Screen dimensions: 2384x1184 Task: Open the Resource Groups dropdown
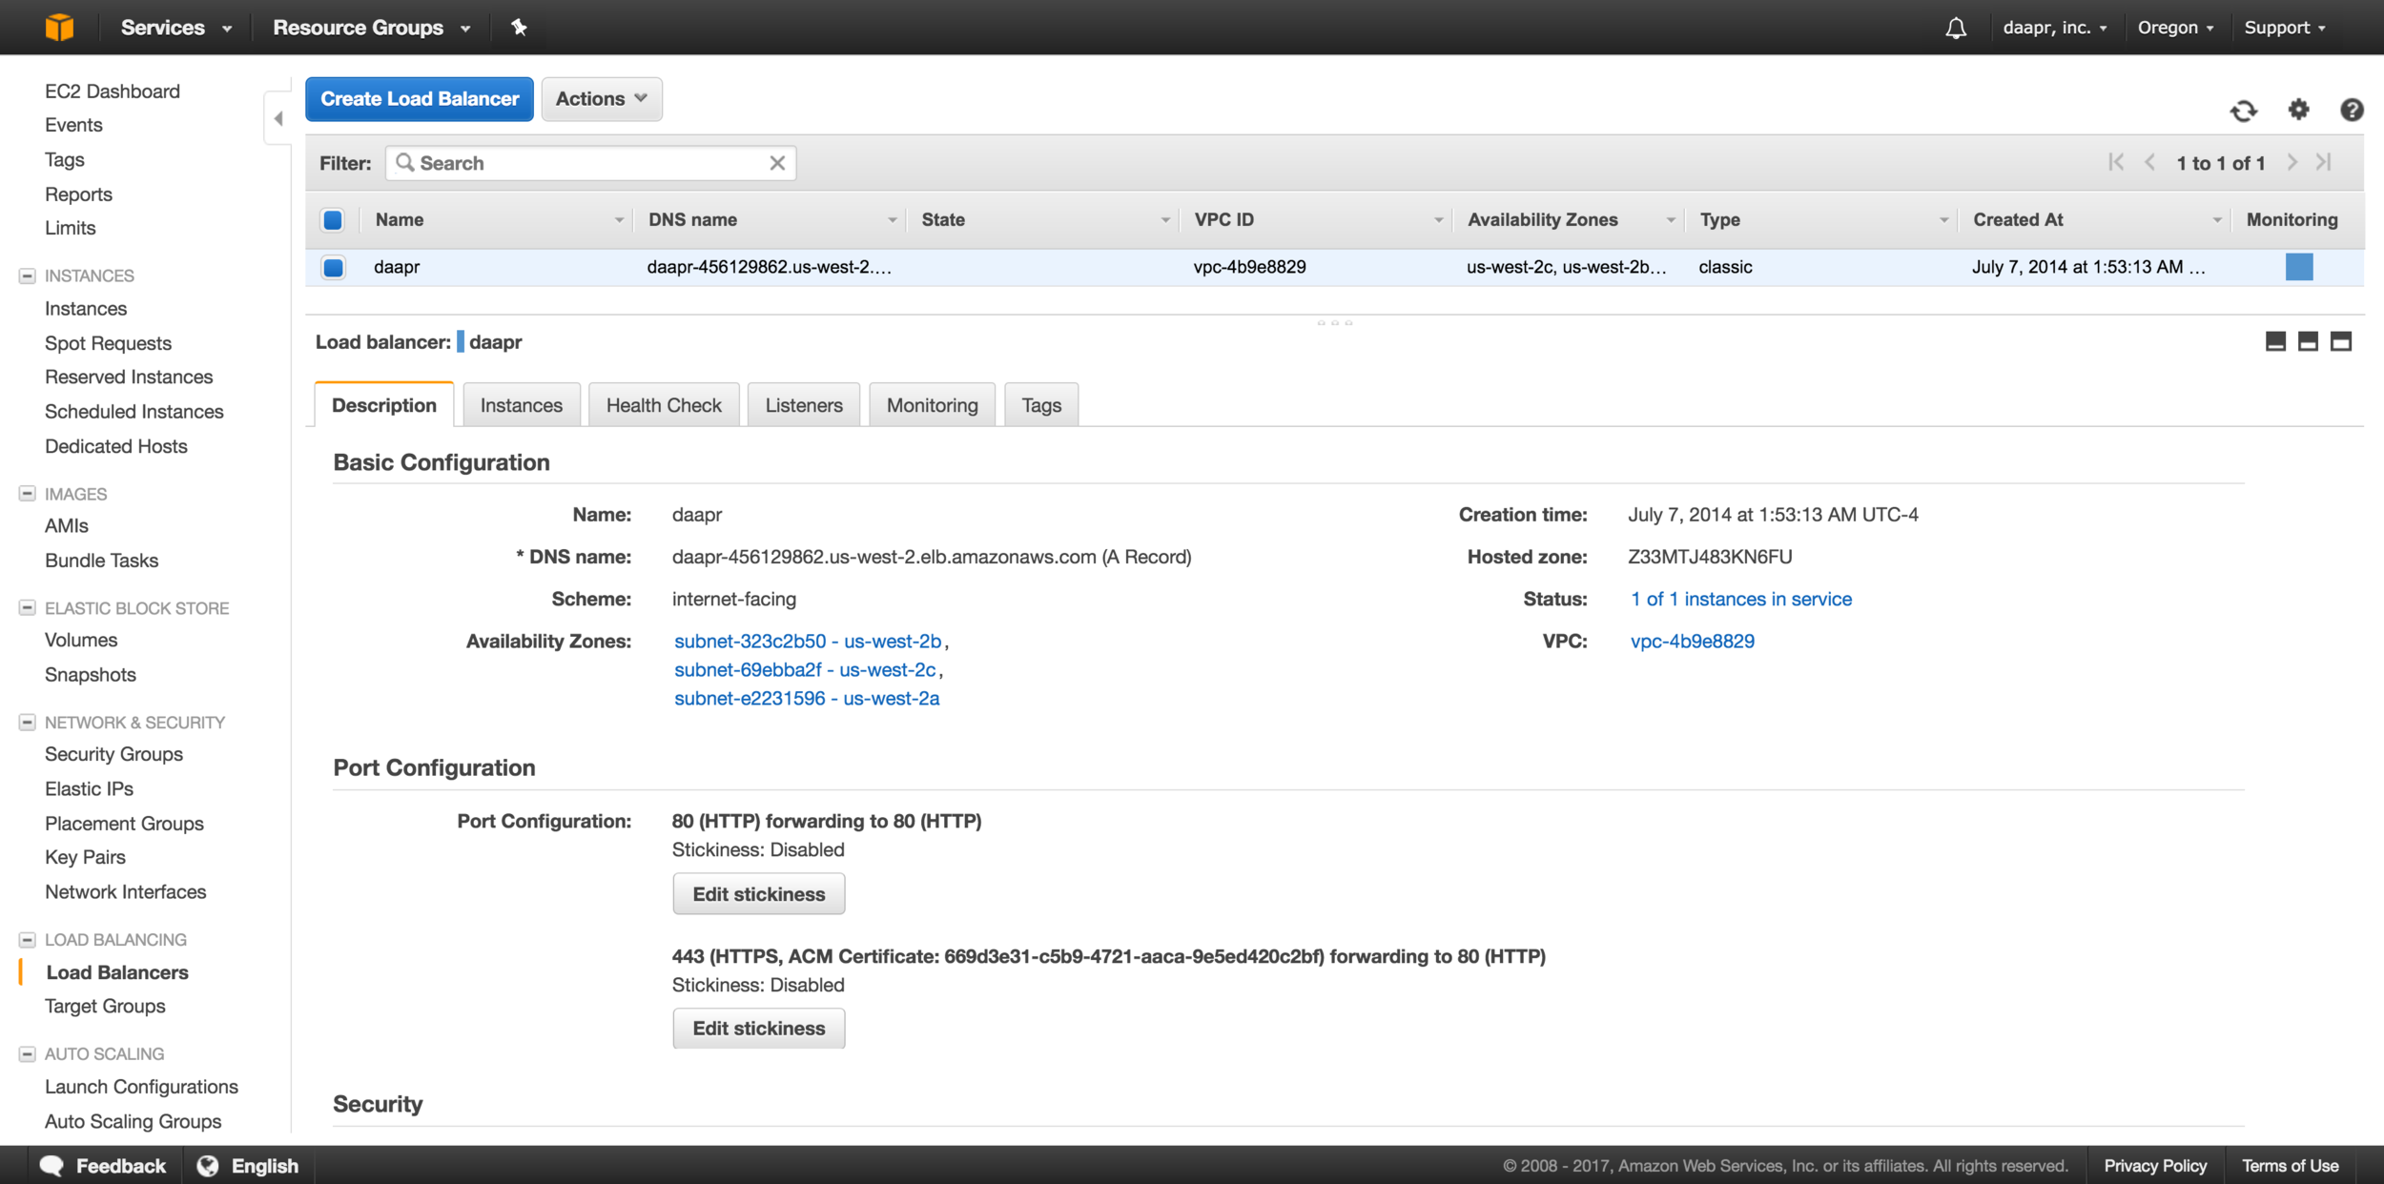372,28
